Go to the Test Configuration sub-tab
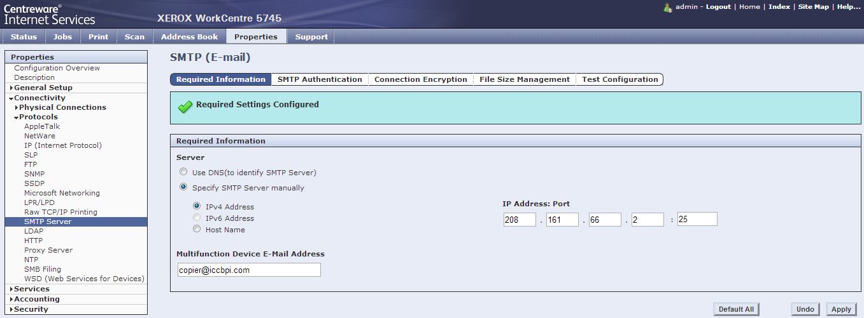The height and width of the screenshot is (318, 864). coord(620,79)
